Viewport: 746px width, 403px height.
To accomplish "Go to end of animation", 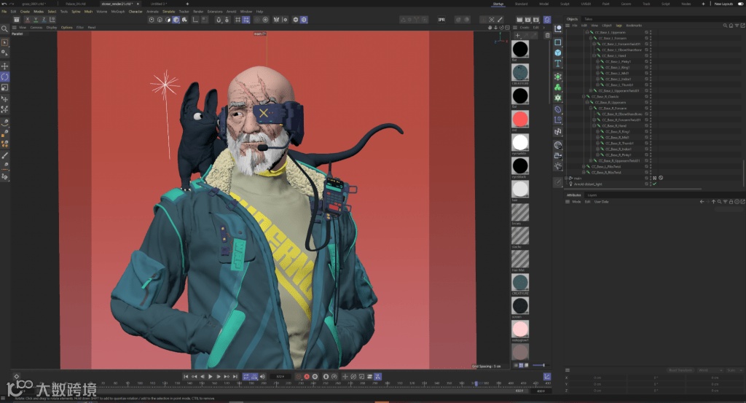I will point(235,377).
